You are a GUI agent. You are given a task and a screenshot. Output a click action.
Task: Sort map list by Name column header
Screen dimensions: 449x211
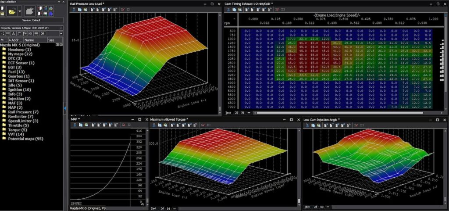tap(35, 40)
